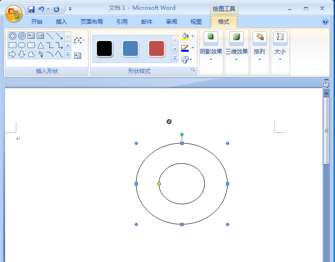Open the 页面布局 ribbon tab

click(x=91, y=21)
